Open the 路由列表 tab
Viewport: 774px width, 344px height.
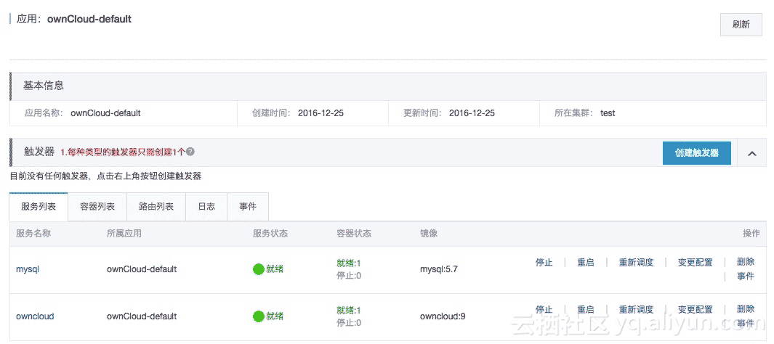click(156, 207)
